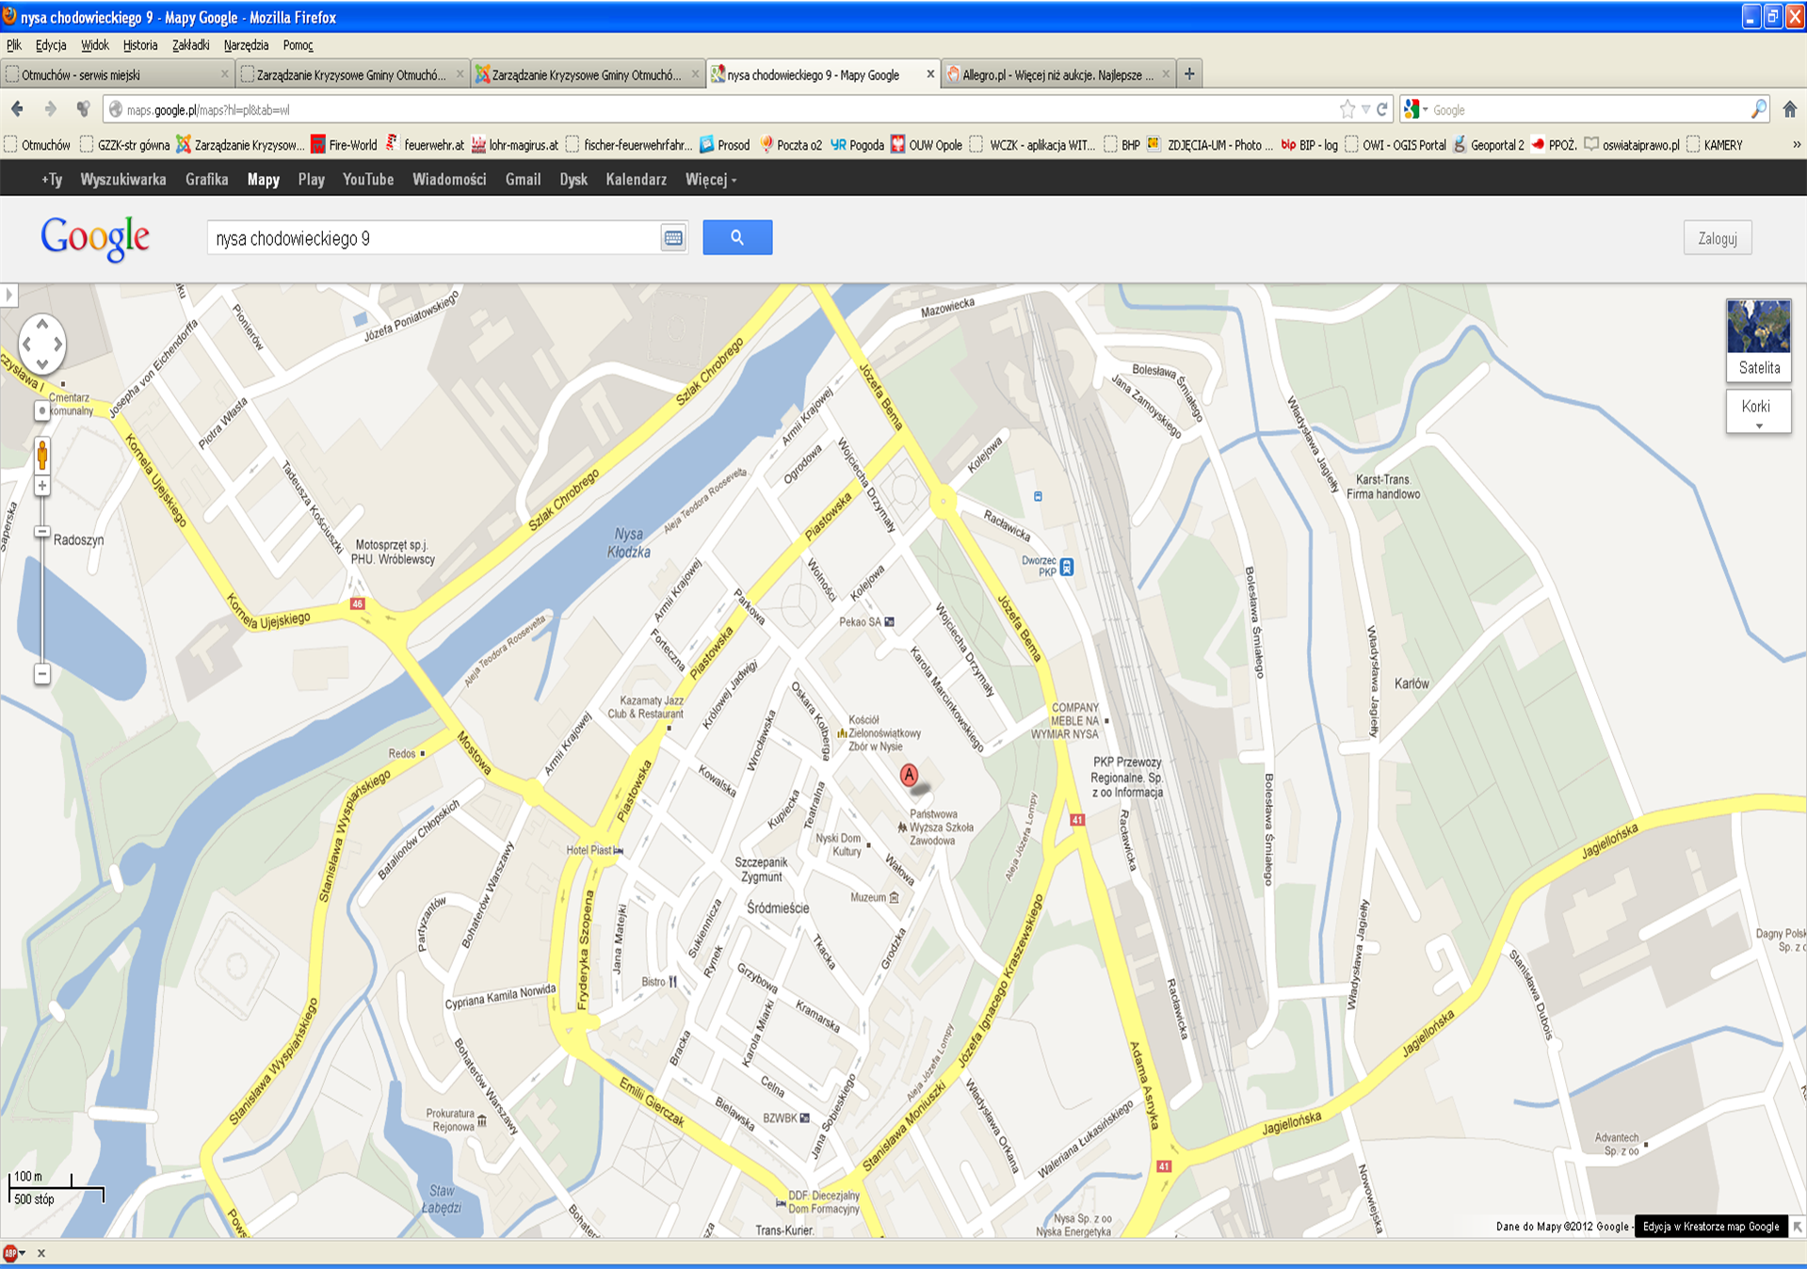Open the Zakładki menu

190,45
